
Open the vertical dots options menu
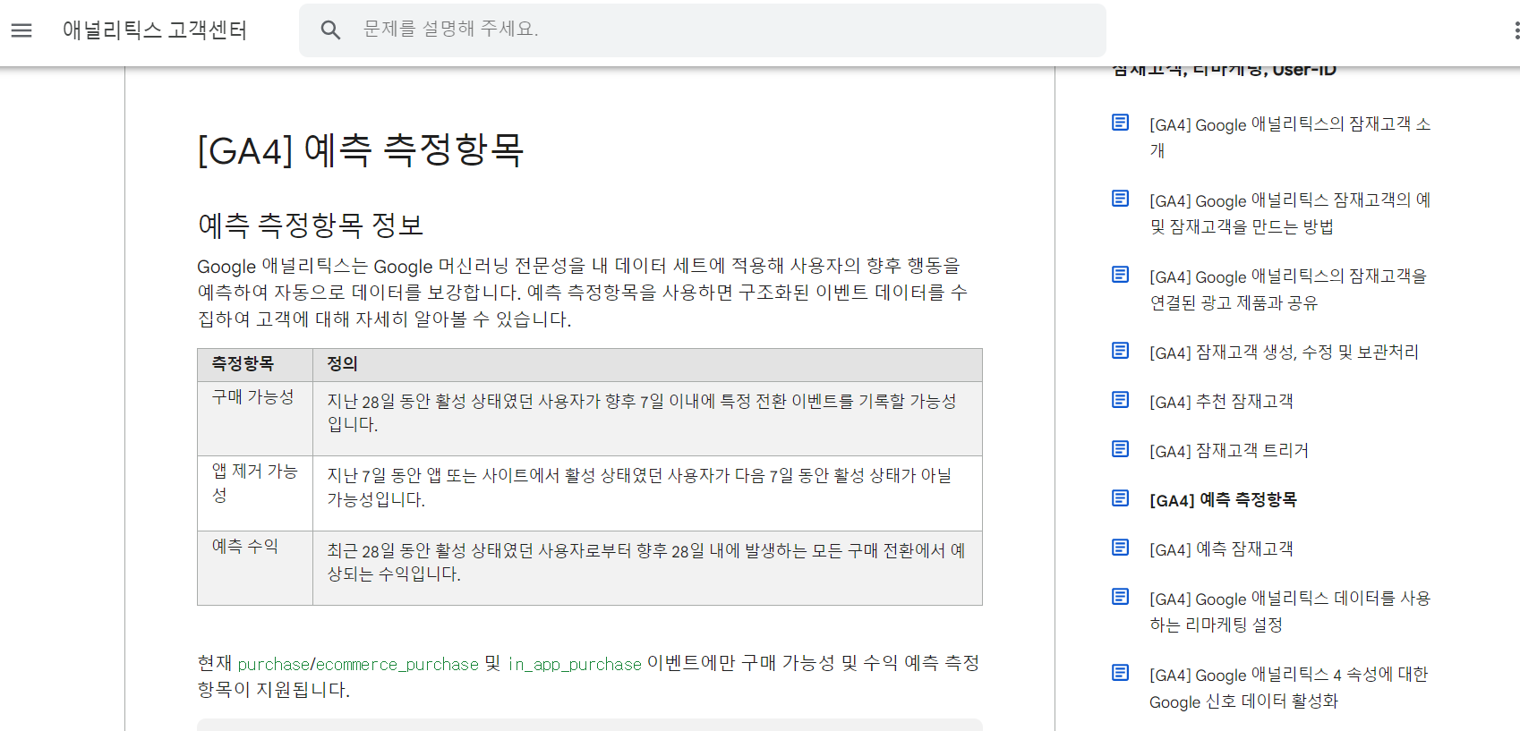coord(1516,30)
